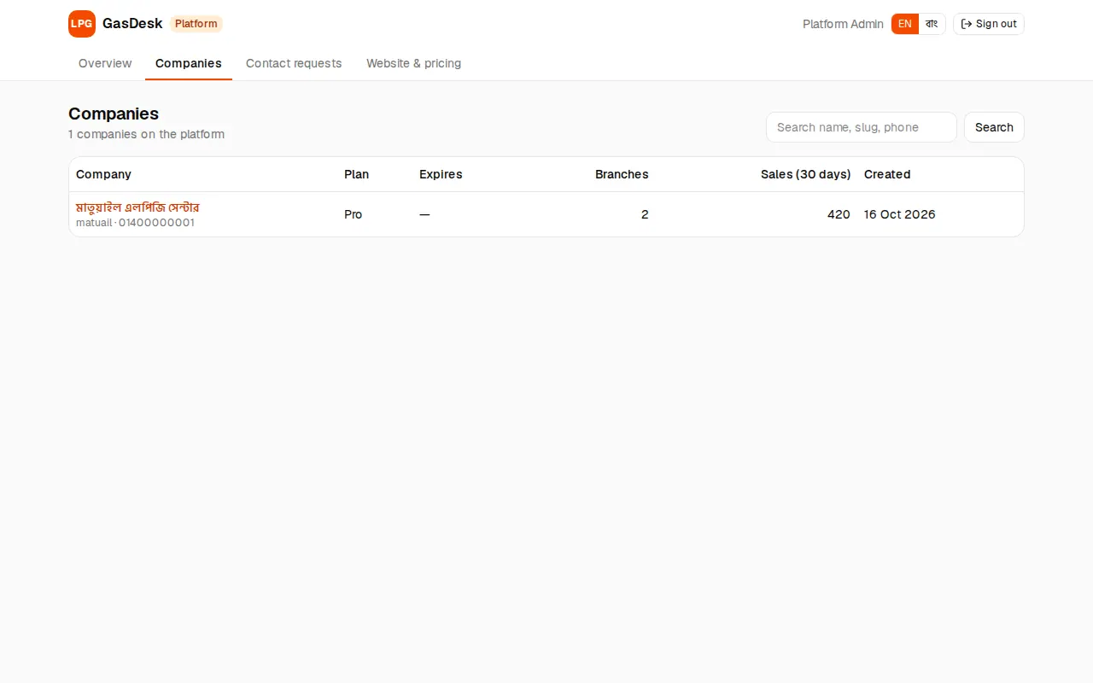Open the Overview tab
Image resolution: width=1093 pixels, height=683 pixels.
105,63
